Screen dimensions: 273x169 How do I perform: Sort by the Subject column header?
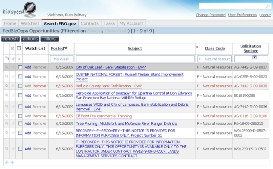tap(135, 48)
